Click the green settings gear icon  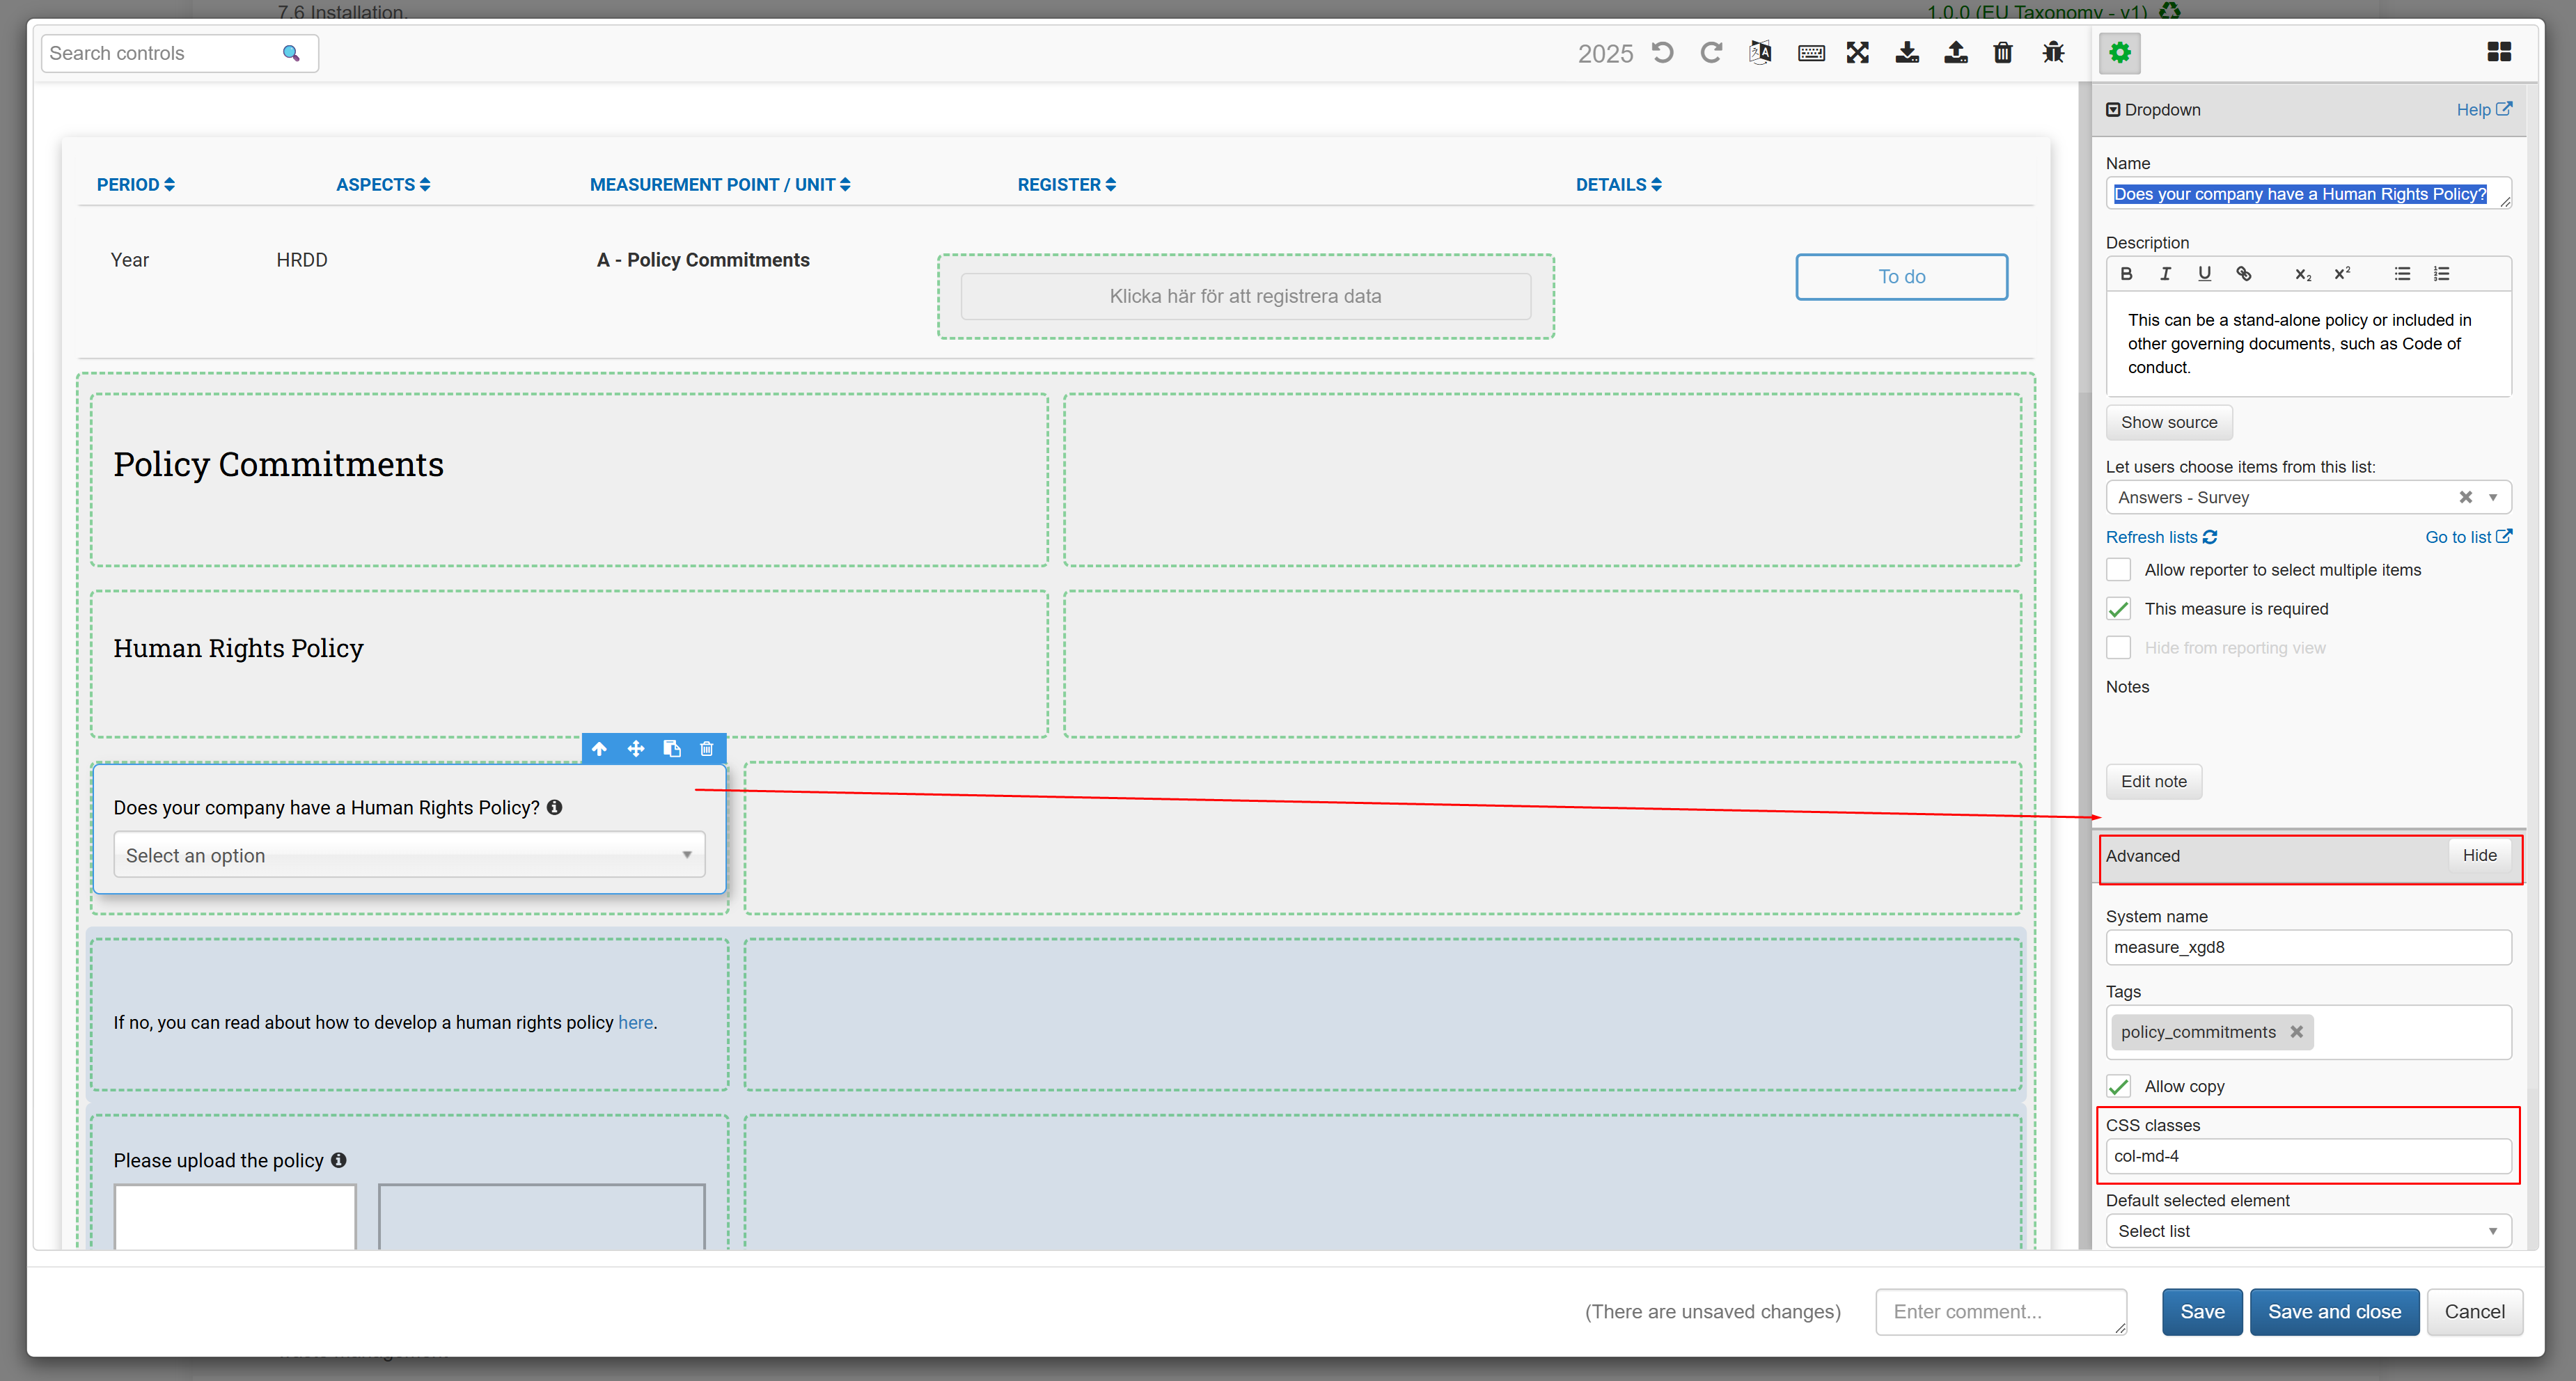pos(2120,53)
